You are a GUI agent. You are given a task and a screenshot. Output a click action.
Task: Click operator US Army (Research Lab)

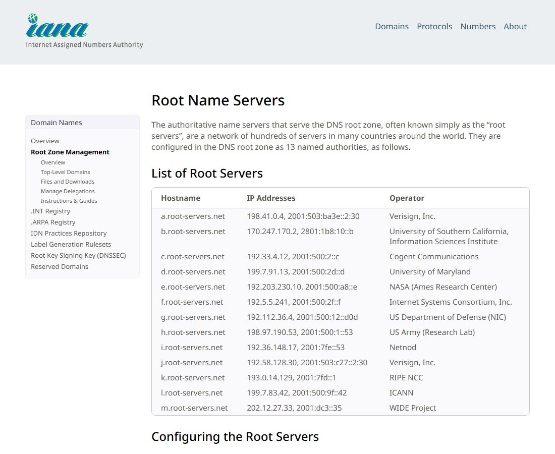point(432,332)
